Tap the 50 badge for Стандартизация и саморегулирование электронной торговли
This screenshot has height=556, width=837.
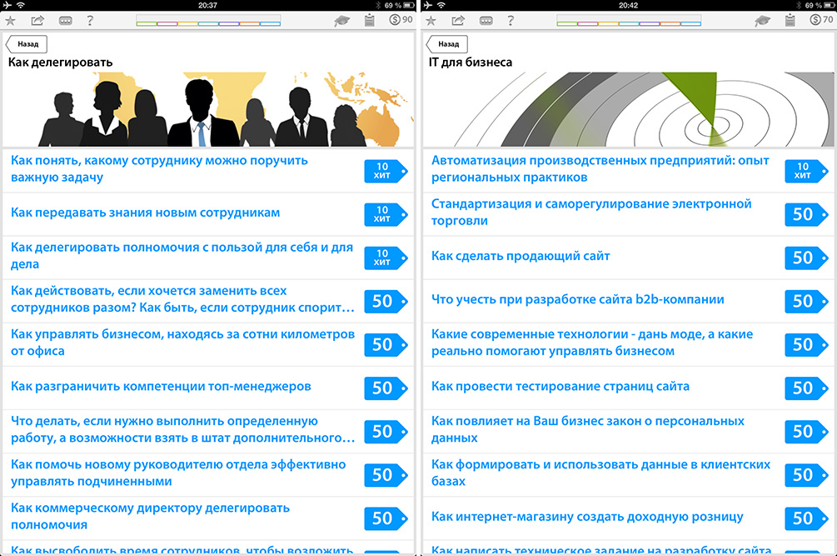point(806,214)
